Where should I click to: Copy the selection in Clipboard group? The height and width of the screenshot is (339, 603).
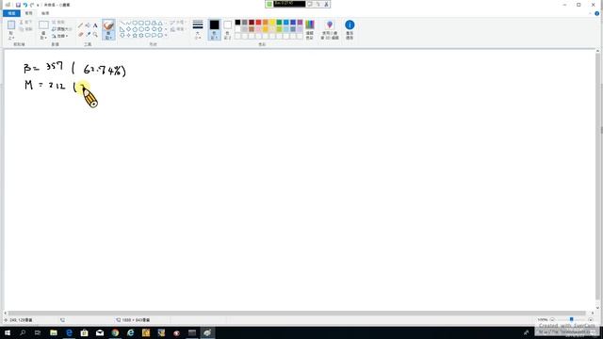point(25,29)
